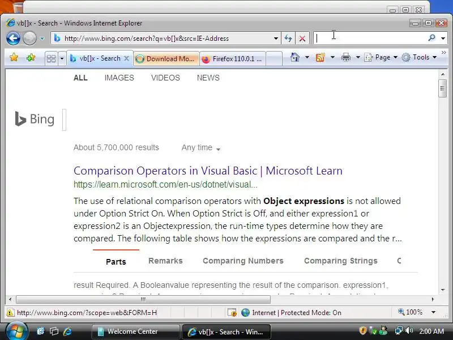Screen dimensions: 453x340
Task: Click the vertical scrollbar thumb
Action: pos(443,88)
